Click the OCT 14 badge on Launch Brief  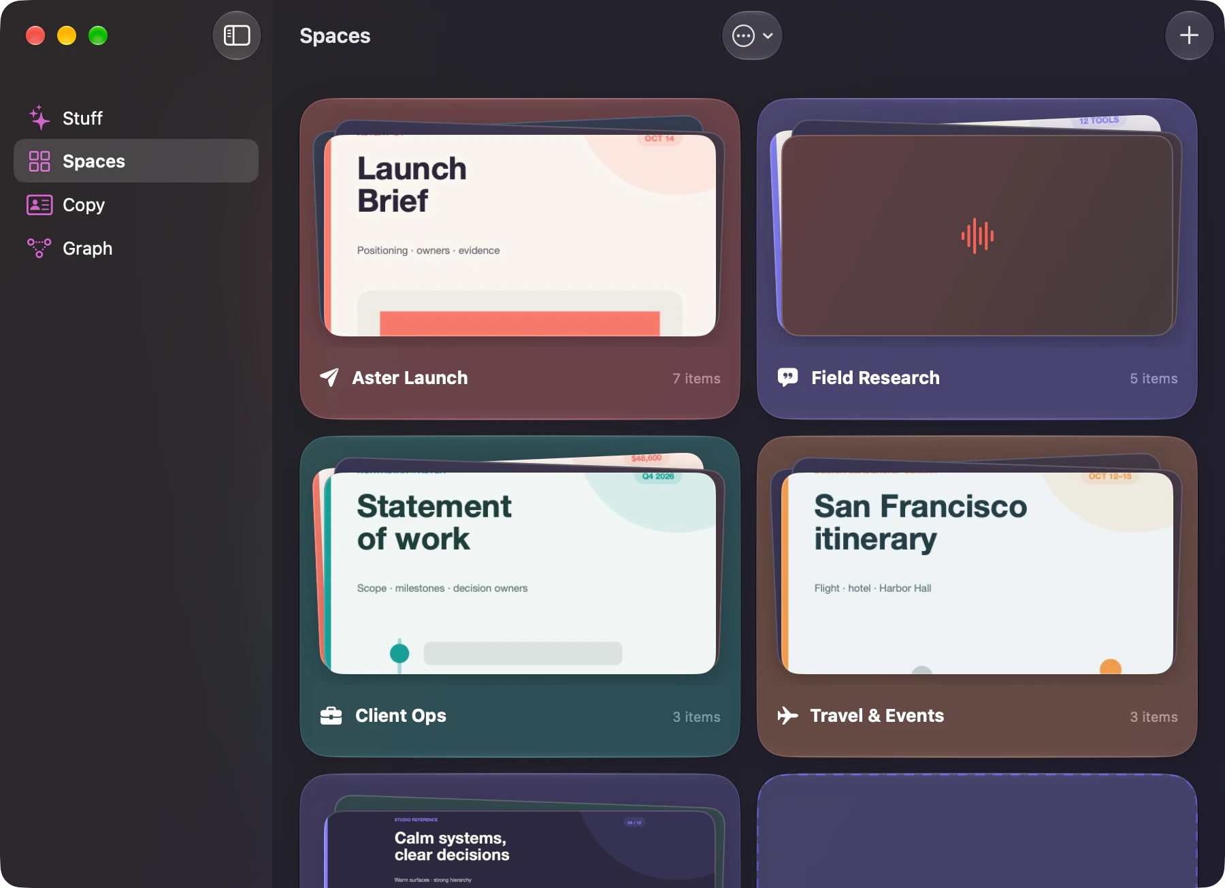click(659, 138)
